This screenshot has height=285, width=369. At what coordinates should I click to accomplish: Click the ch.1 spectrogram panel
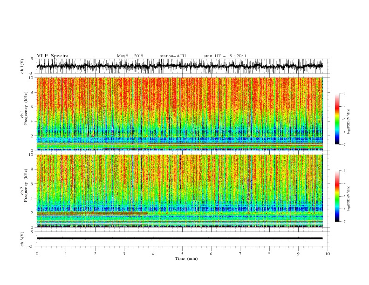tap(179, 114)
